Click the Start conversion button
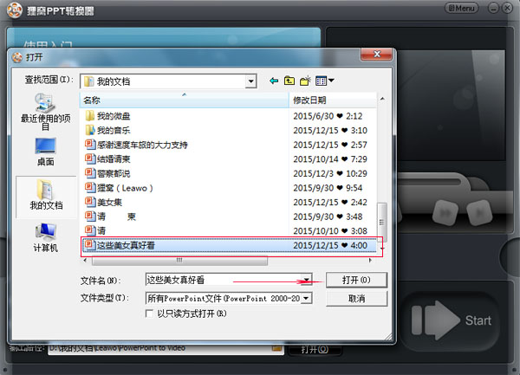The width and height of the screenshot is (520, 375). coord(451,320)
